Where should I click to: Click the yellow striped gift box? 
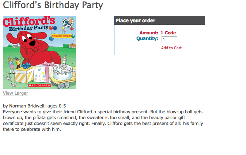(x=23, y=75)
